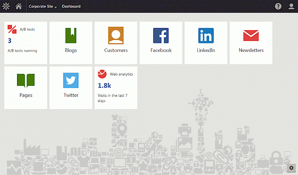Image resolution: width=298 pixels, height=175 pixels.
Task: Click the A/B tests percent icon
Action: pyautogui.click(x=12, y=29)
